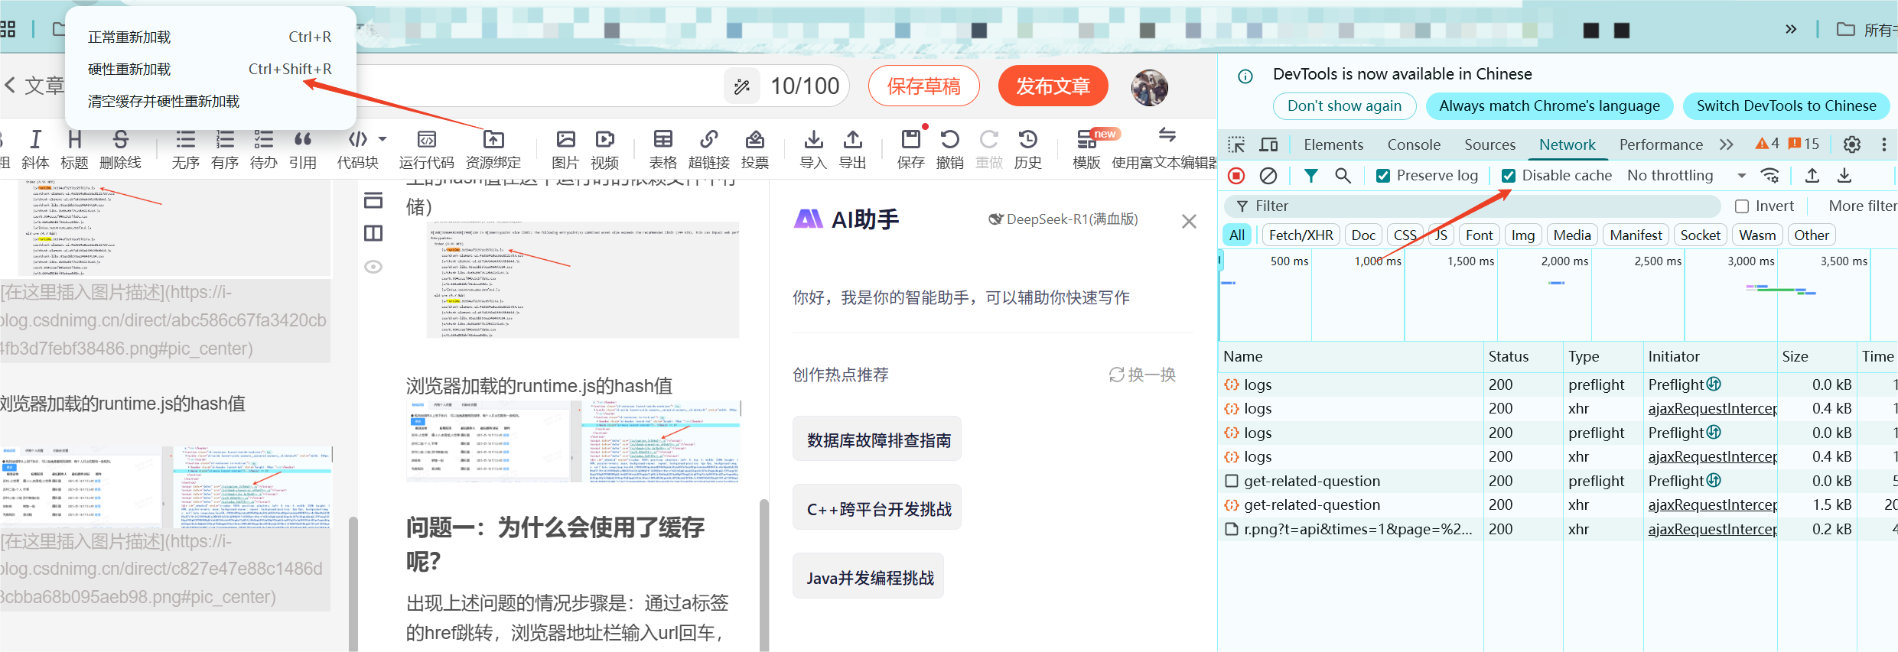Switch editor to split-column layout icon
1898x652 pixels.
tap(373, 233)
